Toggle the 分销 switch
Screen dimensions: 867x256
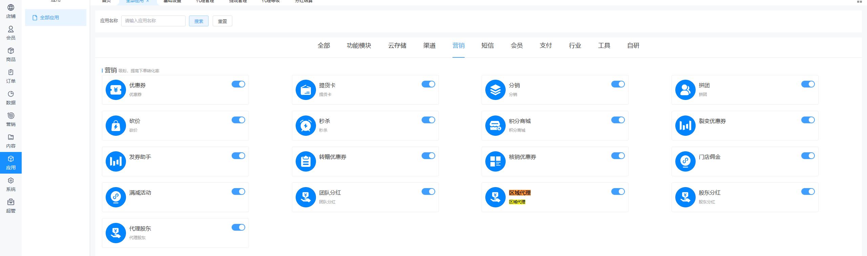(x=618, y=84)
